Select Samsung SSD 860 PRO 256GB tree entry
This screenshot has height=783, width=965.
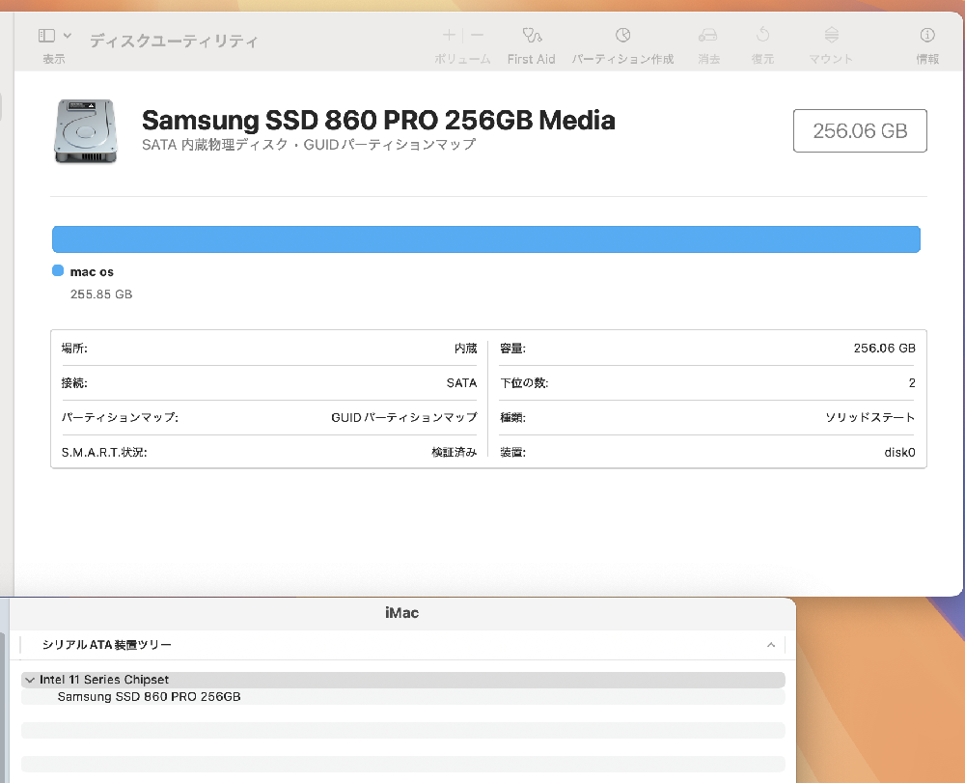coord(149,696)
